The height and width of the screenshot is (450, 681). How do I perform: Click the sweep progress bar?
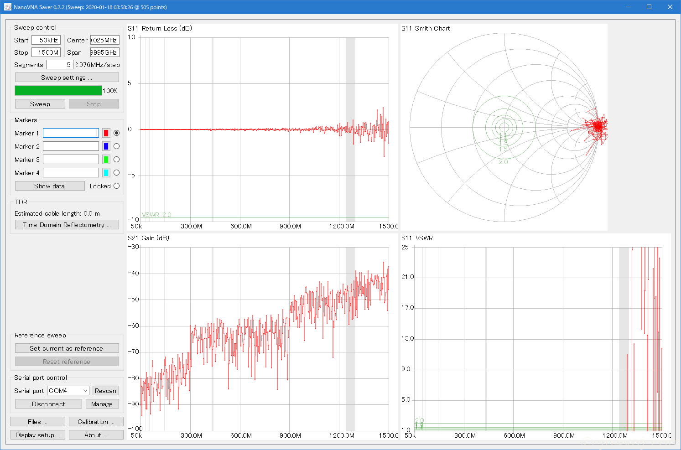[58, 91]
